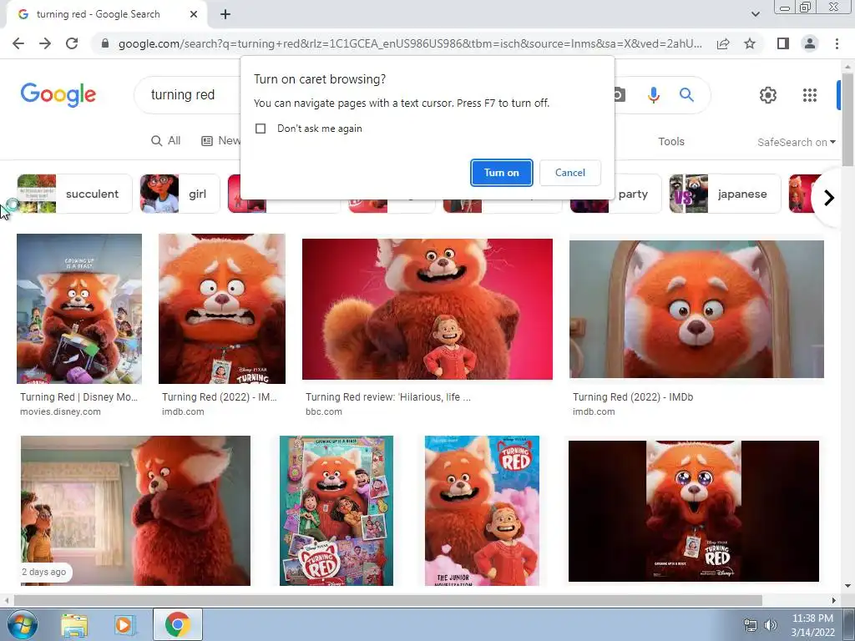Screen dimensions: 855x641
Task: Open Chrome three-dot menu
Action: click(x=837, y=43)
